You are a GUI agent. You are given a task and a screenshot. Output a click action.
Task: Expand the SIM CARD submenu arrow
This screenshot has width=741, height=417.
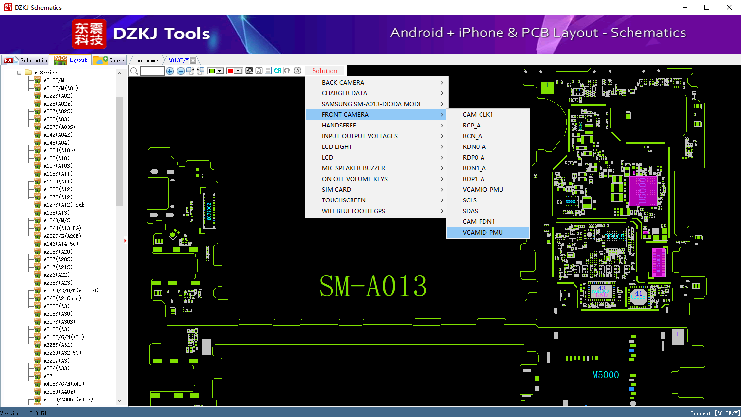click(x=442, y=190)
